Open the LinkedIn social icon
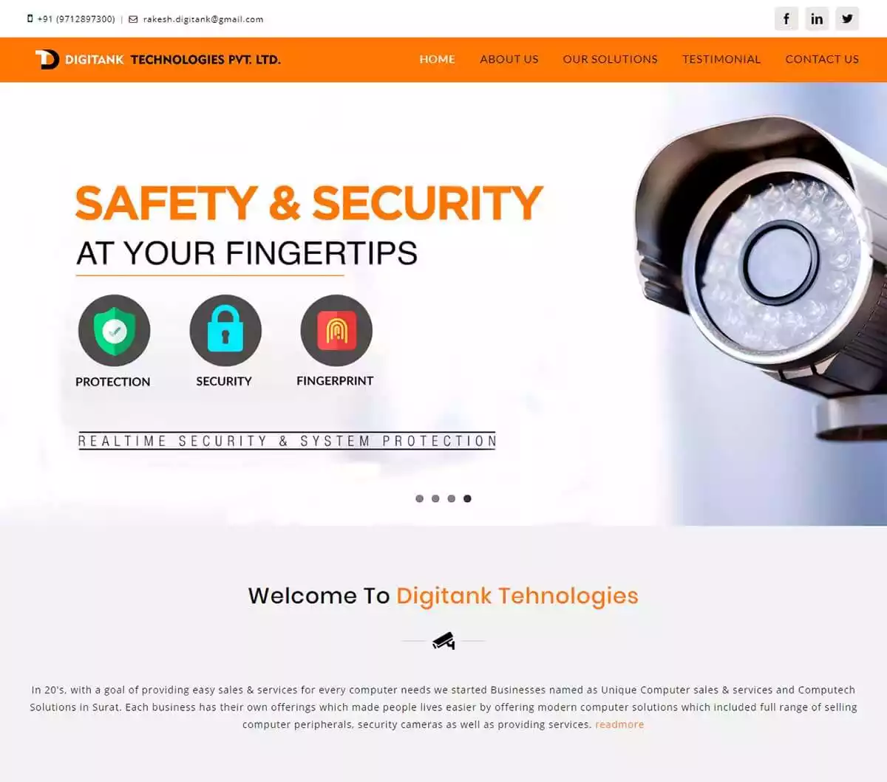This screenshot has width=887, height=782. [x=817, y=18]
